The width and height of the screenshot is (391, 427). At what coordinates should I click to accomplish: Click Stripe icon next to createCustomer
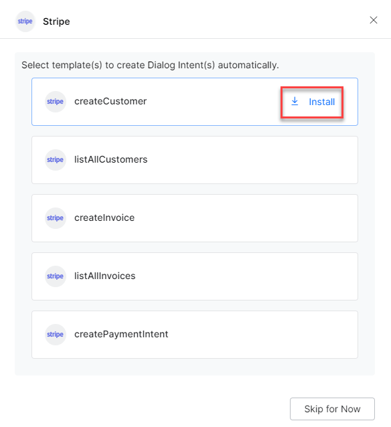click(56, 102)
